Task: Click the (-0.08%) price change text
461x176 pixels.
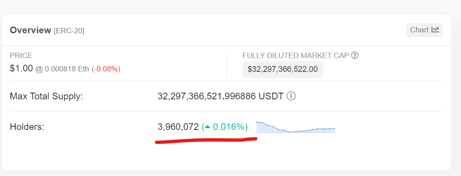Action: point(106,69)
